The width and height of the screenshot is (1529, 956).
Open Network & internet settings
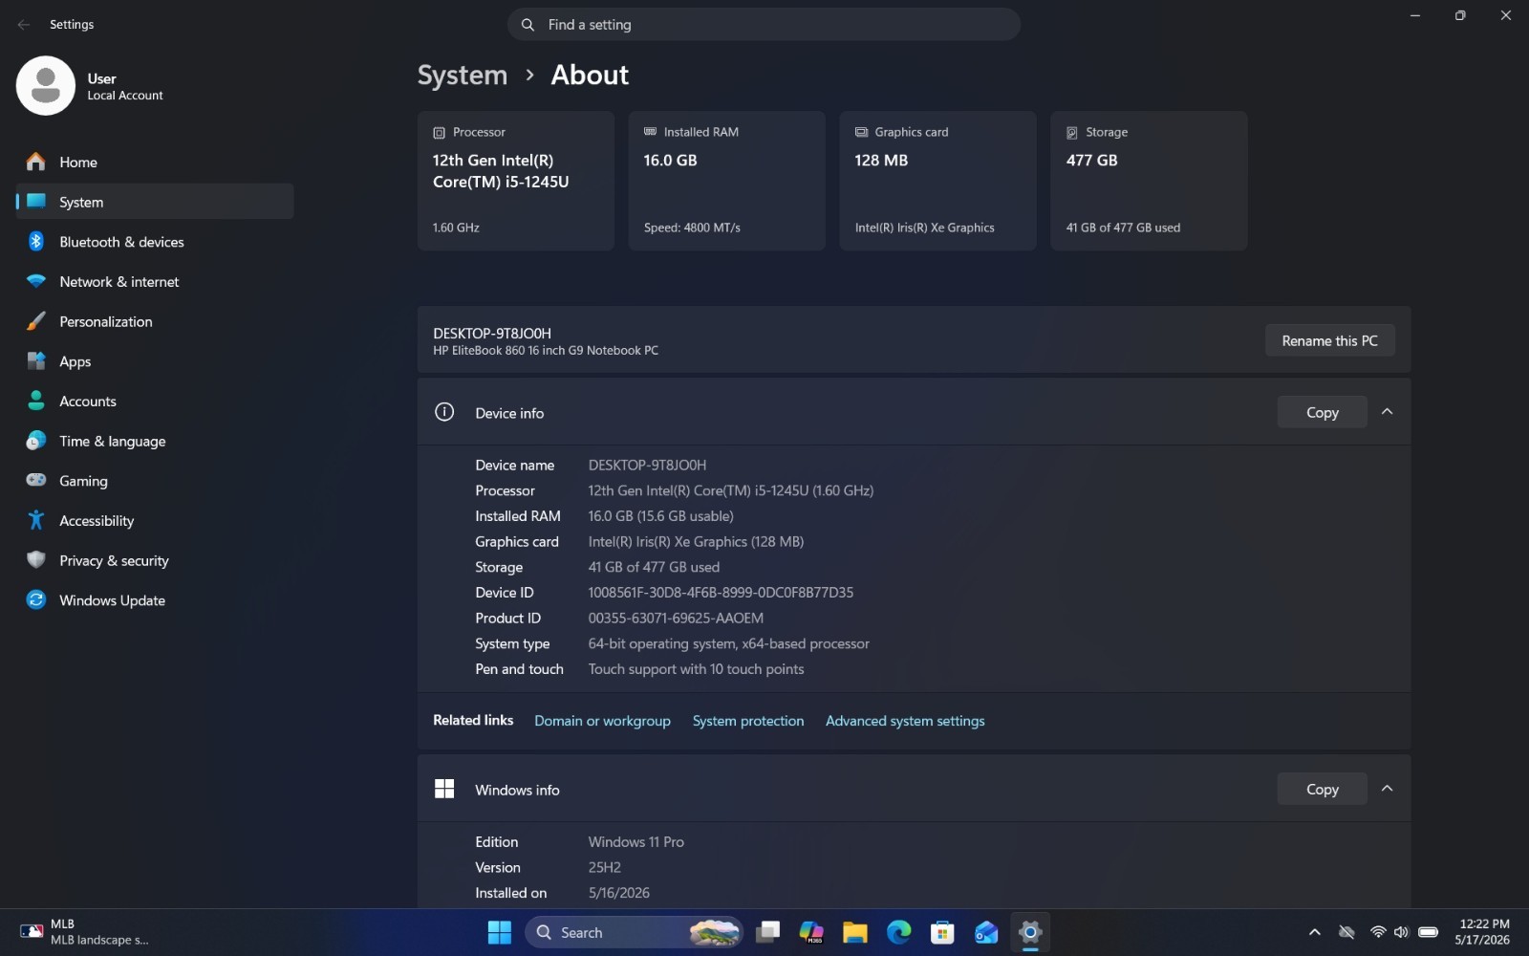point(155,282)
